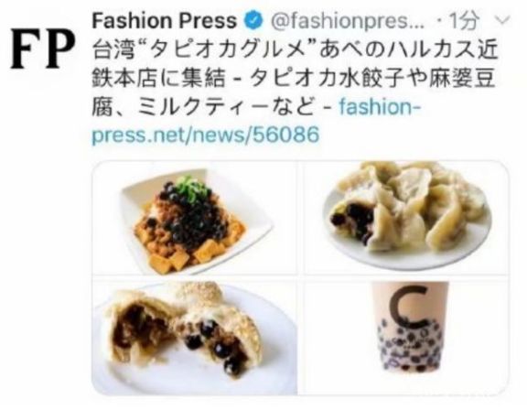The image size is (527, 410).
Task: Click the tapioca pearls inside the opened dumpling
Action: point(352,221)
